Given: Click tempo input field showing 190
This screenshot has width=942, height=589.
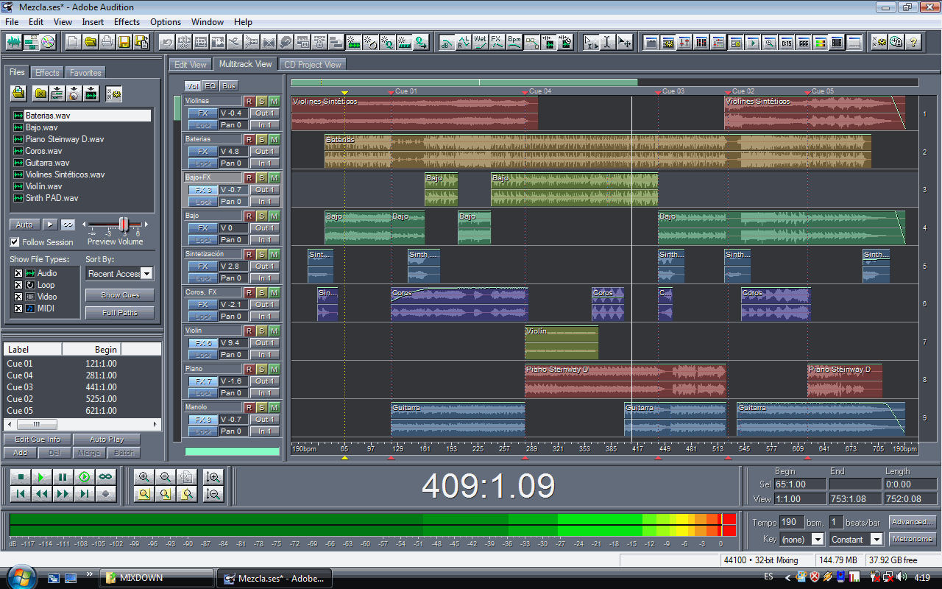Looking at the screenshot, I should [x=792, y=522].
